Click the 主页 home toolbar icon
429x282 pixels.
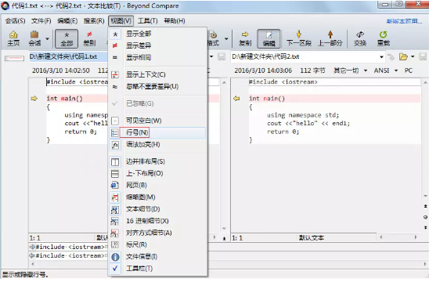click(13, 38)
